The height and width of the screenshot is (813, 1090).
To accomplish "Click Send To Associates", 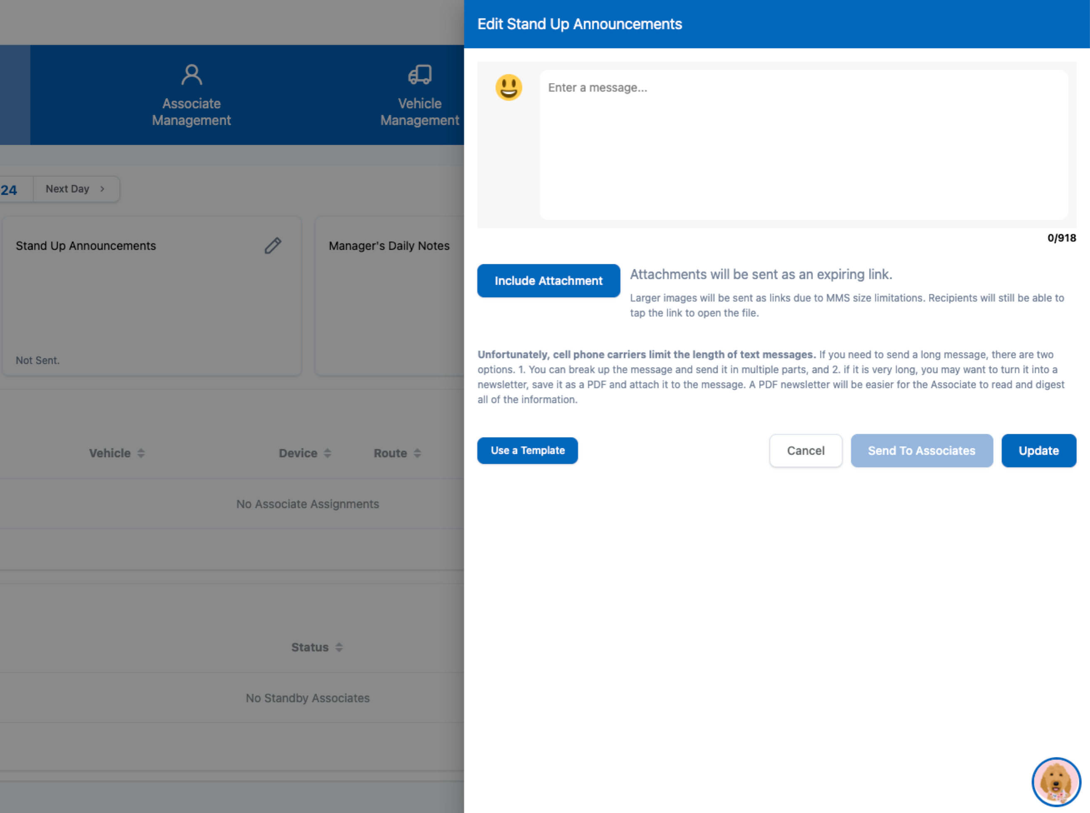I will 921,450.
